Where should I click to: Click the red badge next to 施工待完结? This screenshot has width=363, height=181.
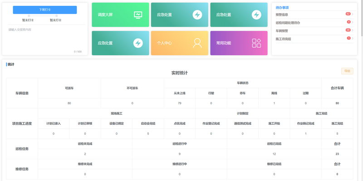348,38
